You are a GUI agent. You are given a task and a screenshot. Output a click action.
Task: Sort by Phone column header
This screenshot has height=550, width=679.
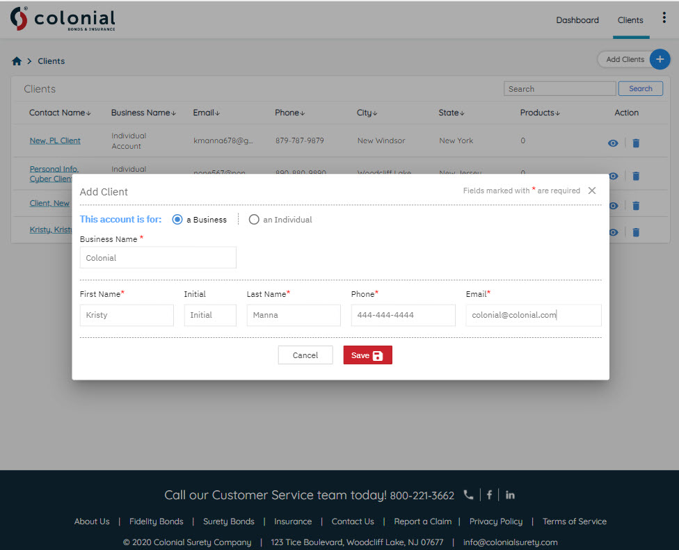[x=289, y=113]
